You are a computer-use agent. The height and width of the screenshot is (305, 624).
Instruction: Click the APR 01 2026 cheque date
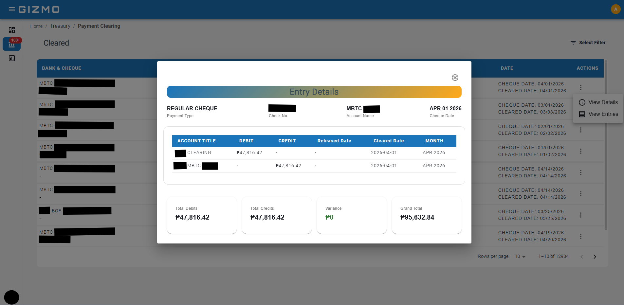tap(446, 108)
